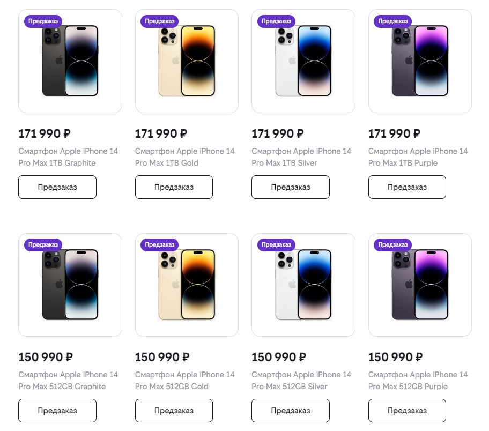Open the 1TB Purple iPhone product image
The image size is (489, 431).
[x=420, y=61]
